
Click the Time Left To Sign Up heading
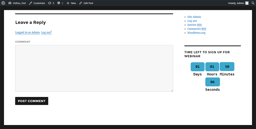[207, 54]
